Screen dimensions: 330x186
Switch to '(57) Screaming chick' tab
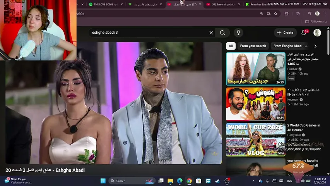point(223,4)
